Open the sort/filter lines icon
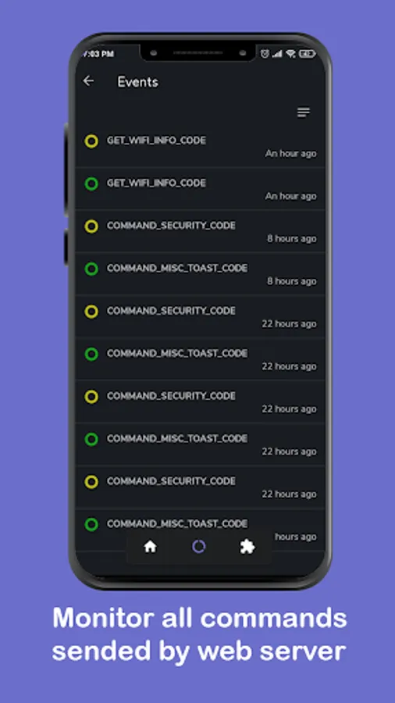This screenshot has height=703, width=395. [x=304, y=112]
